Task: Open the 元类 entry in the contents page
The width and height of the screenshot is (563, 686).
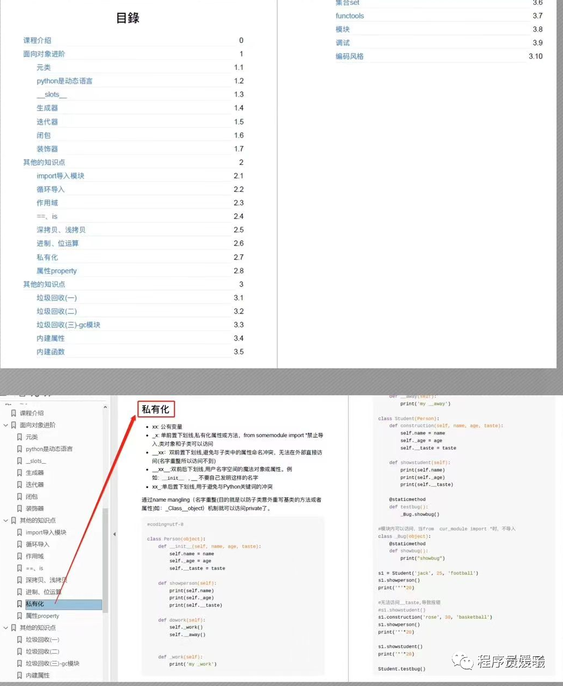Action: [x=43, y=67]
